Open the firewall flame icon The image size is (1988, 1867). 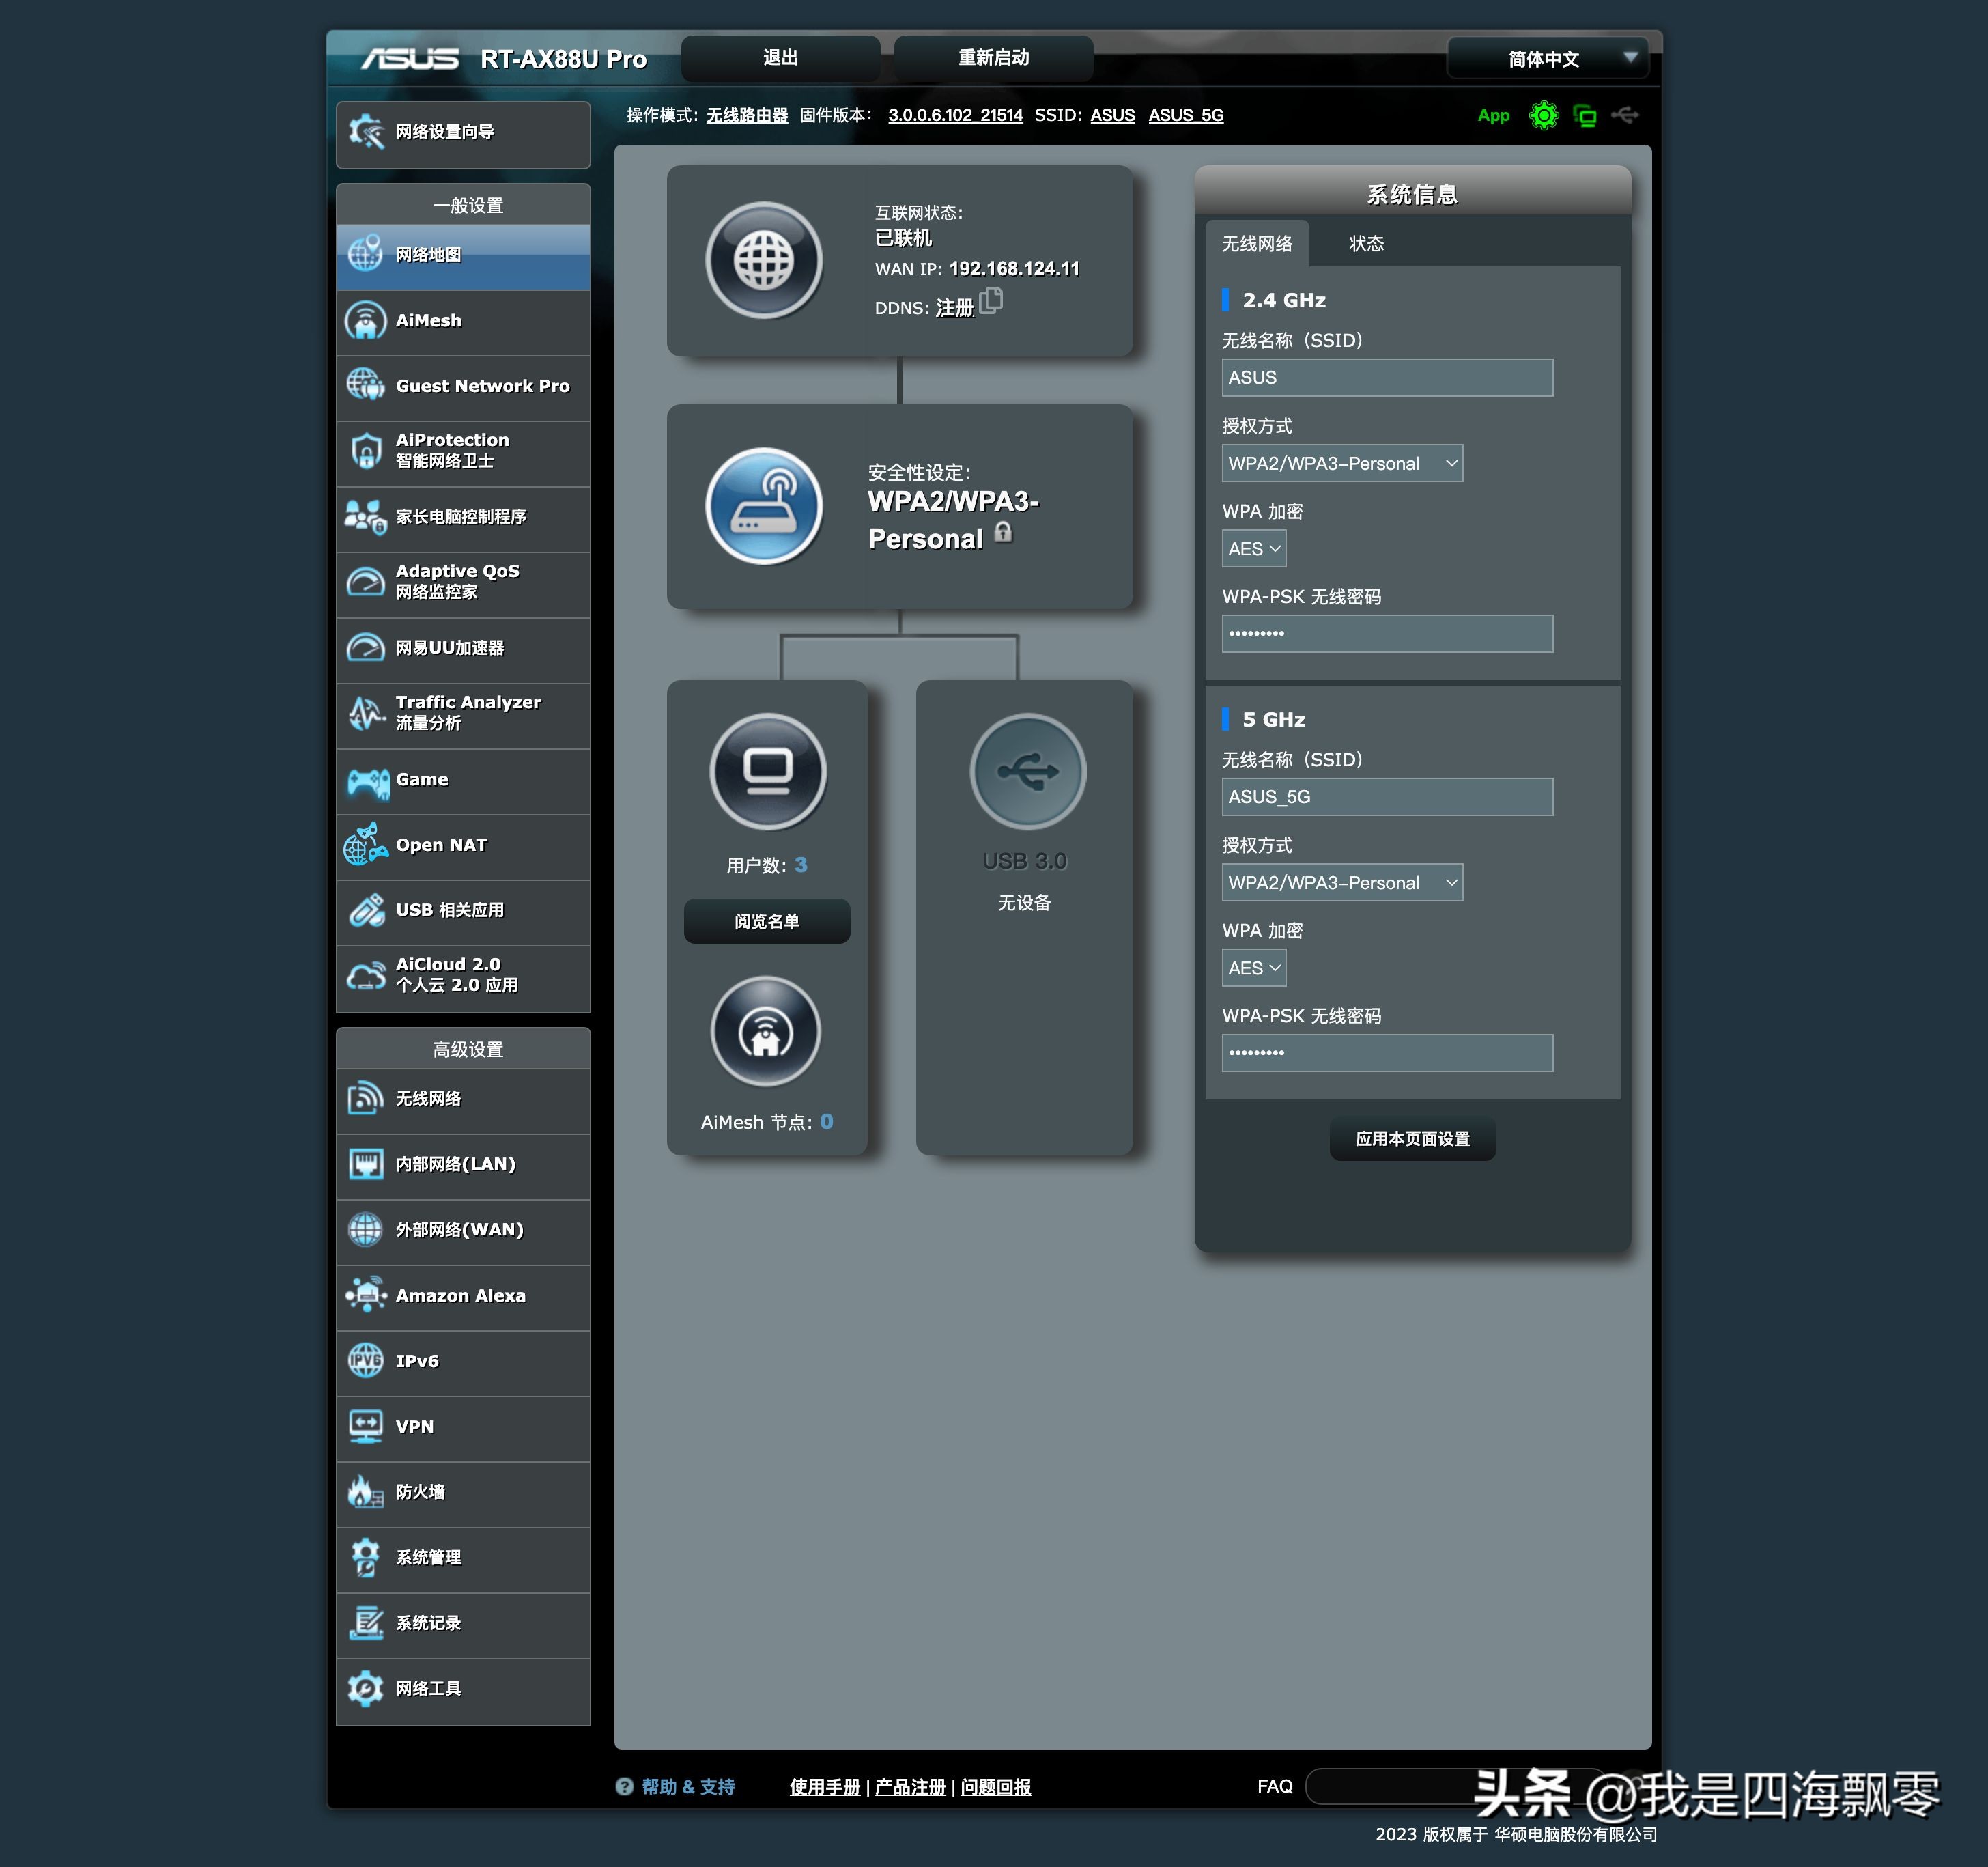[x=365, y=1492]
